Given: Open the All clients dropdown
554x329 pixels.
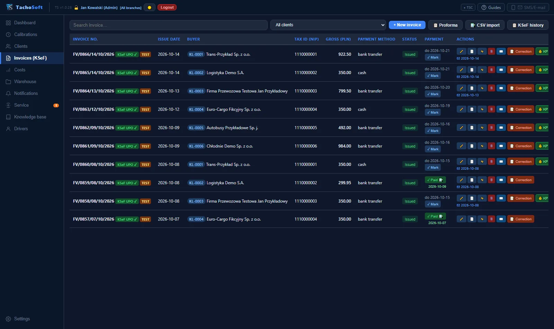Looking at the screenshot, I should tap(328, 25).
